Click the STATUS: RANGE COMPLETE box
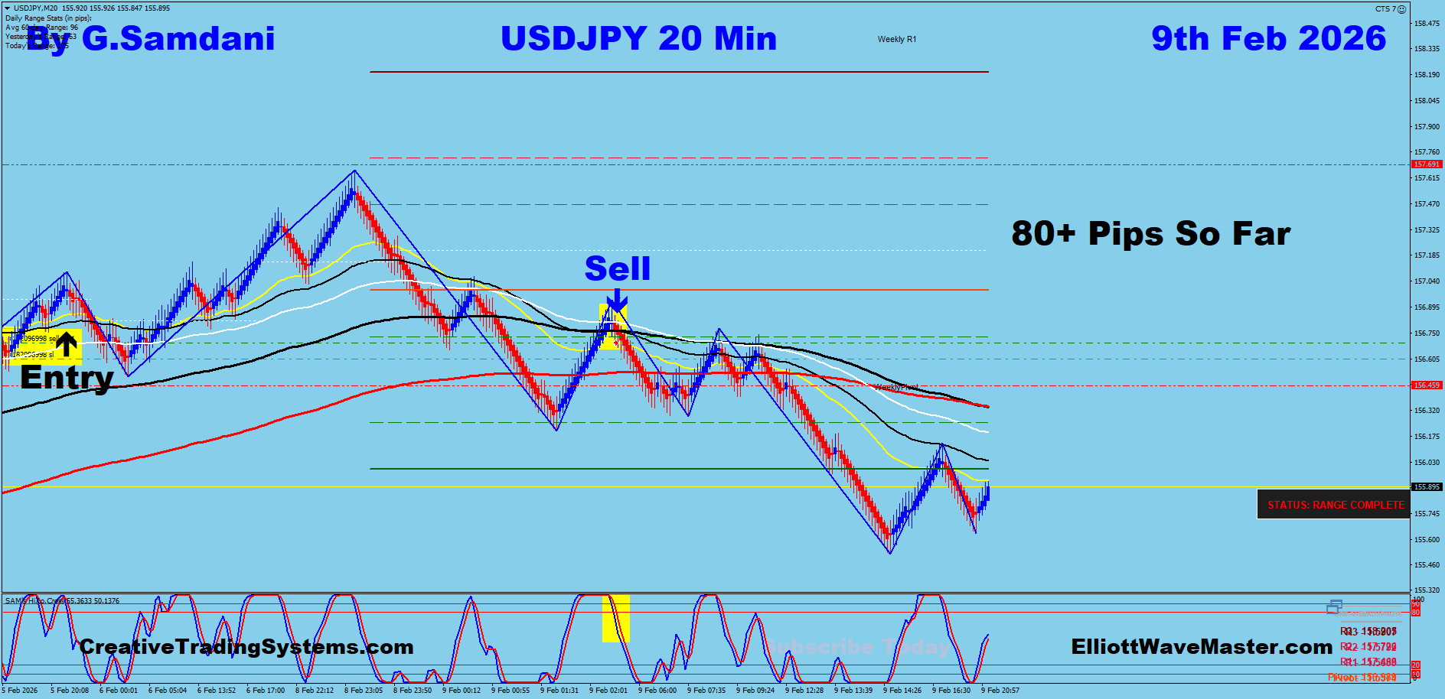This screenshot has height=699, width=1445. (x=1335, y=505)
